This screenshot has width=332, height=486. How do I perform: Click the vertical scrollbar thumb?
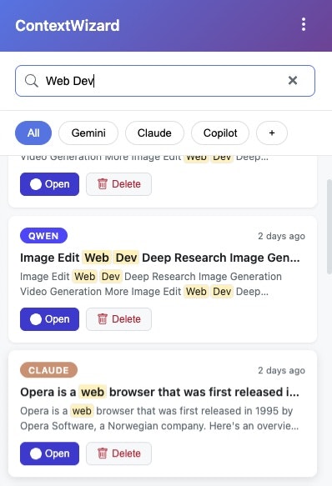pos(329,226)
